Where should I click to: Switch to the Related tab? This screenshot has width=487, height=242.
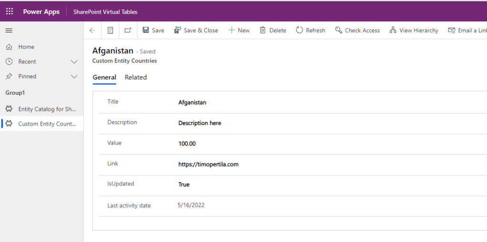point(136,77)
